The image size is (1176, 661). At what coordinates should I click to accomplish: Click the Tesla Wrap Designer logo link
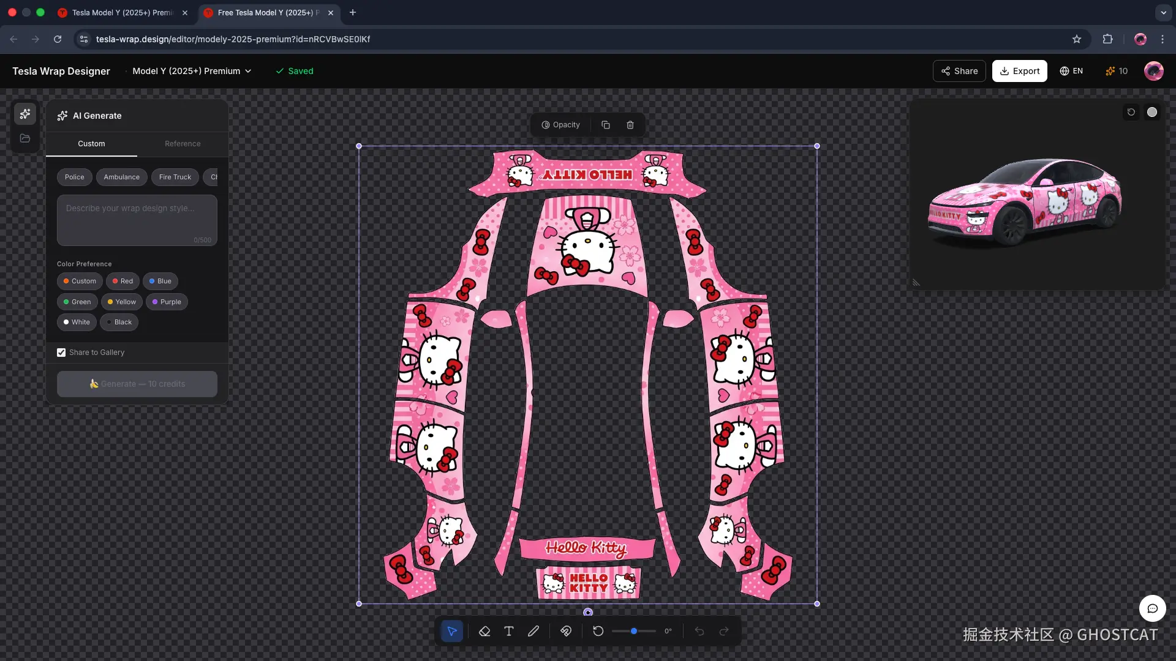(61, 71)
